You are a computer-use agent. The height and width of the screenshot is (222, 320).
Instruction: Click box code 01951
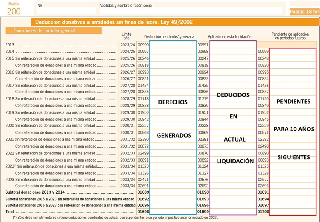pos(203,112)
